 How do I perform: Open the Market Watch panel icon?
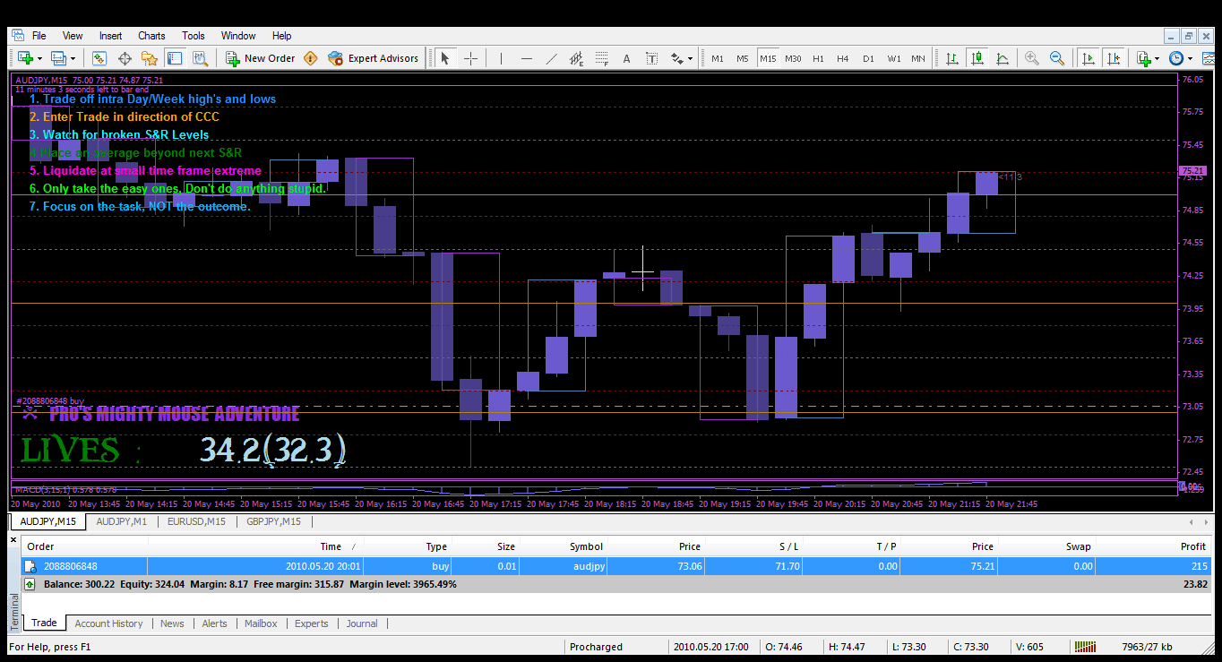click(x=99, y=58)
